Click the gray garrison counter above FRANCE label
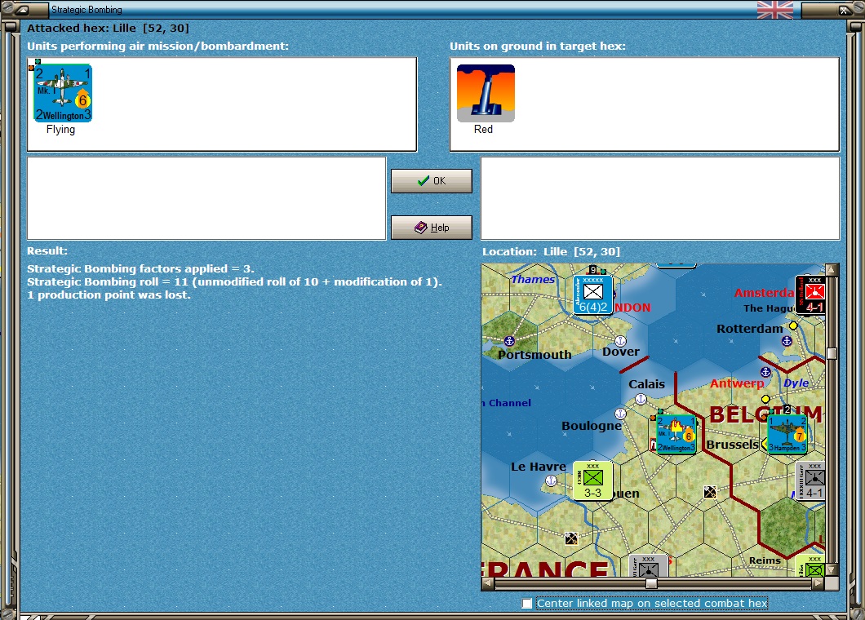The image size is (865, 620). tap(649, 565)
